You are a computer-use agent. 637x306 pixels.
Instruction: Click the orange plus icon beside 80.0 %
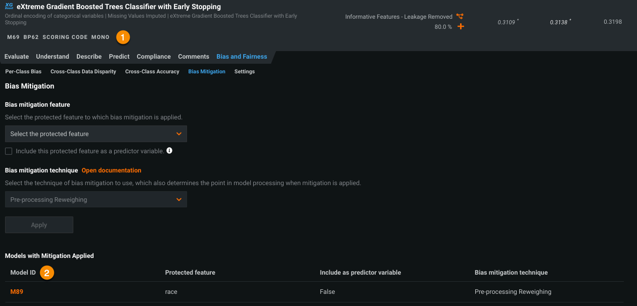(x=461, y=26)
